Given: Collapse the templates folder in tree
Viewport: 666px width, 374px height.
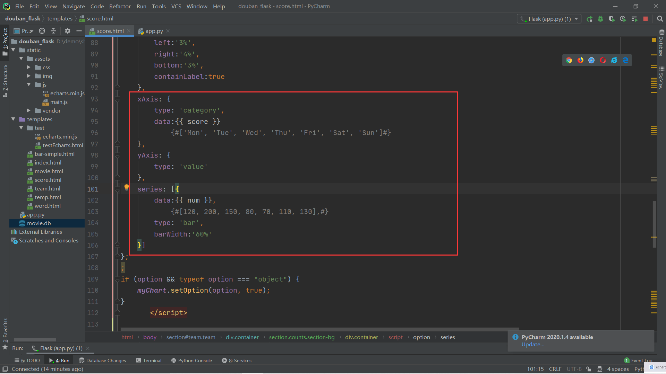Looking at the screenshot, I should 13,119.
